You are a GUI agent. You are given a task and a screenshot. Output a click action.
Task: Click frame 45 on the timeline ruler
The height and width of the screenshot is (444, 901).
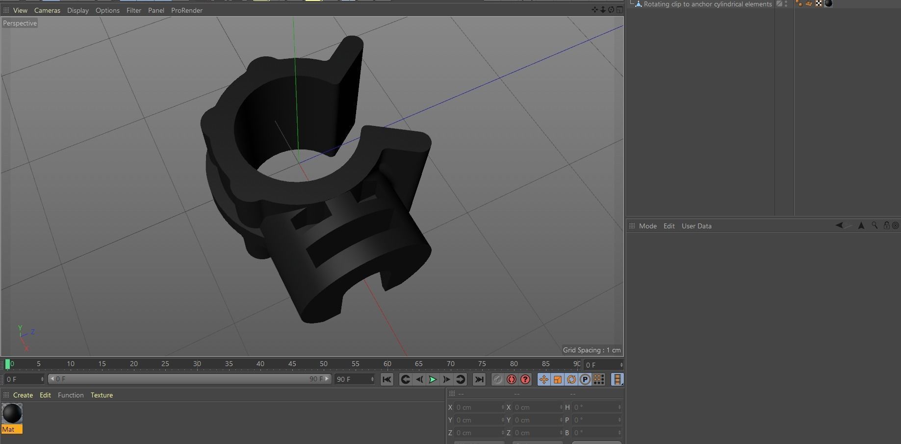pos(292,364)
